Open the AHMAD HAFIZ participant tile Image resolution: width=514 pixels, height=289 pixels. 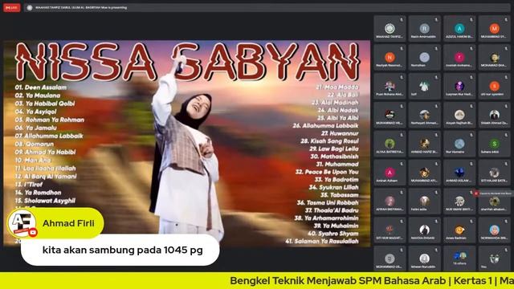(424, 144)
